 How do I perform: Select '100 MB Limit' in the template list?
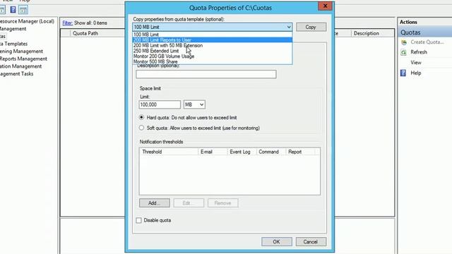(x=212, y=35)
